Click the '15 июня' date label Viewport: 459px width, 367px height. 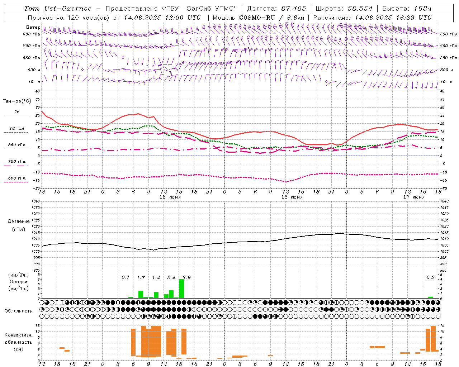(170, 197)
